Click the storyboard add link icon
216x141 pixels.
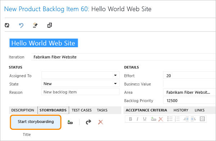tap(70, 122)
